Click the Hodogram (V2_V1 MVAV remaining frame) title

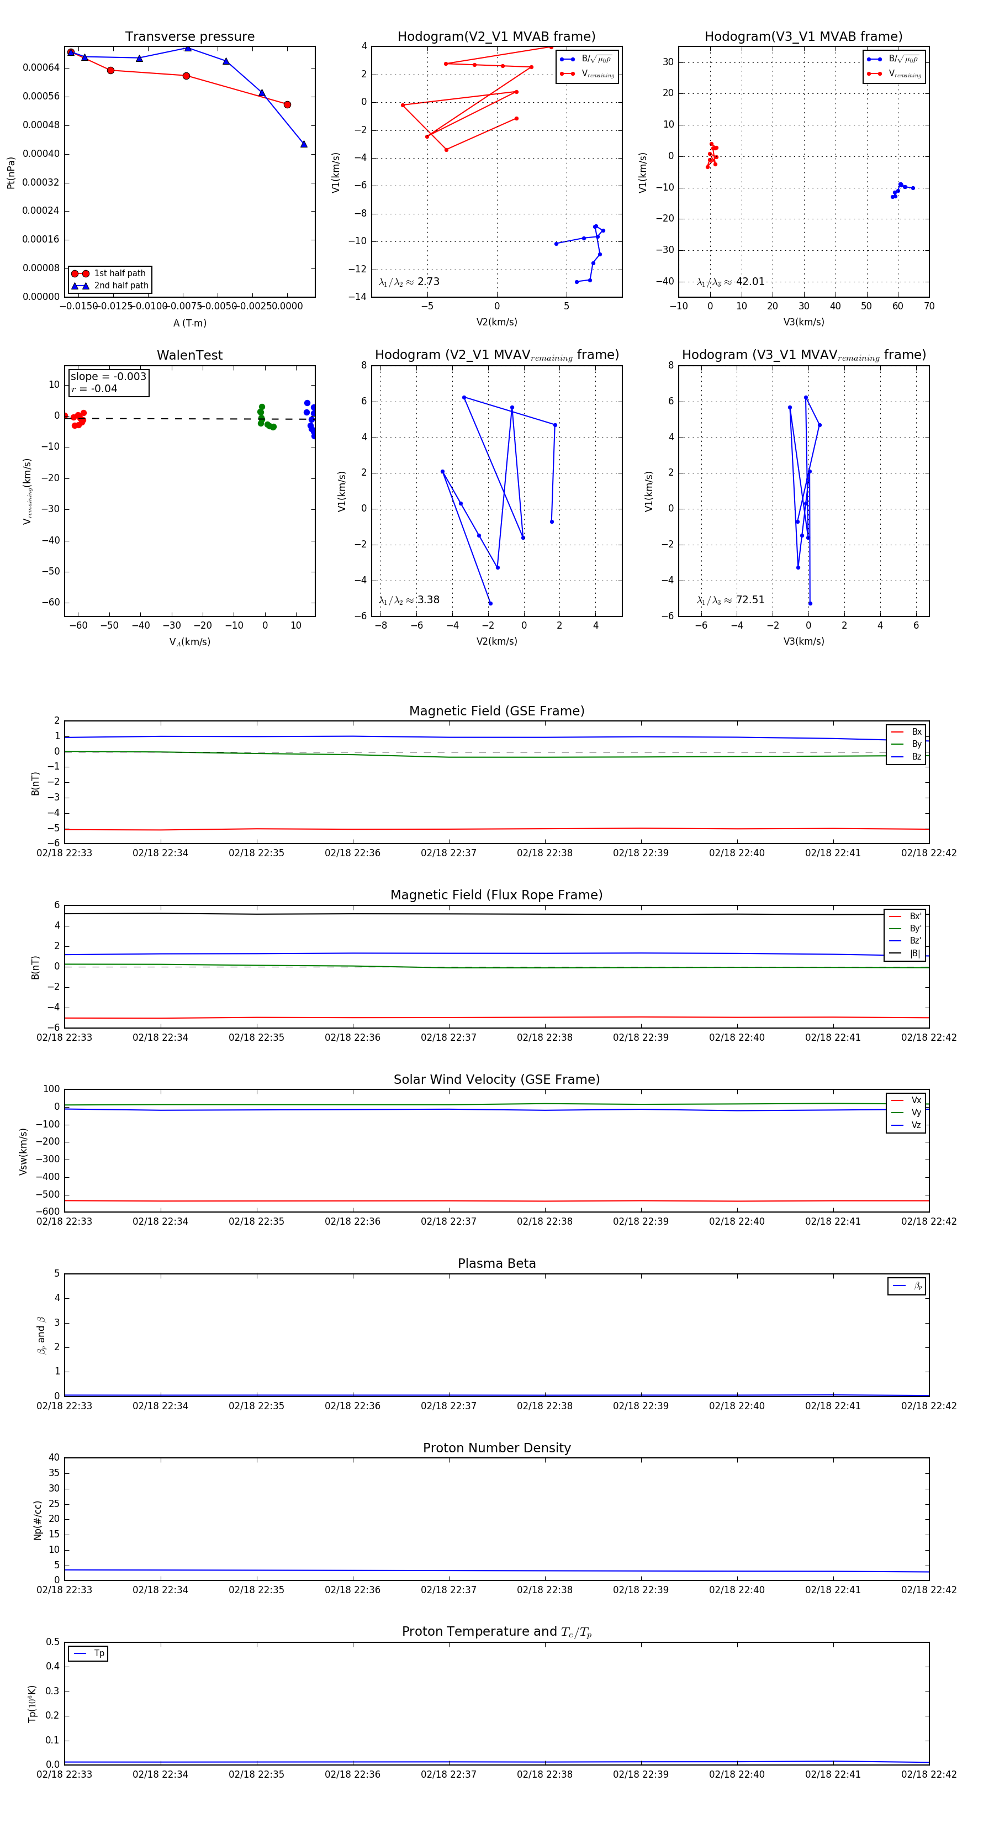pyautogui.click(x=496, y=355)
